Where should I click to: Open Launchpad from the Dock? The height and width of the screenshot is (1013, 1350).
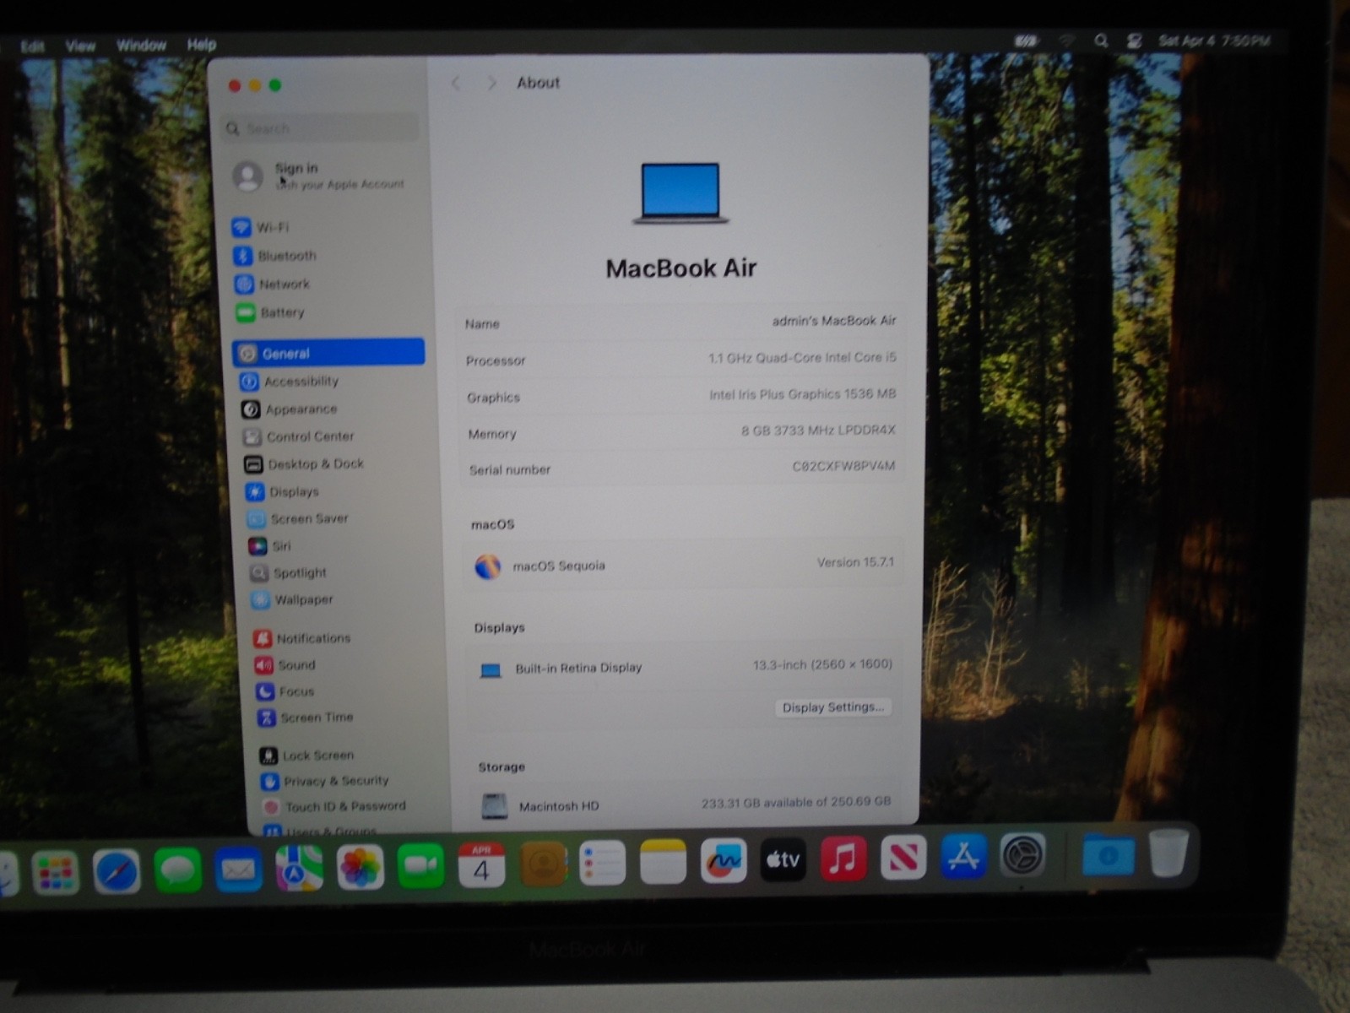coord(56,872)
